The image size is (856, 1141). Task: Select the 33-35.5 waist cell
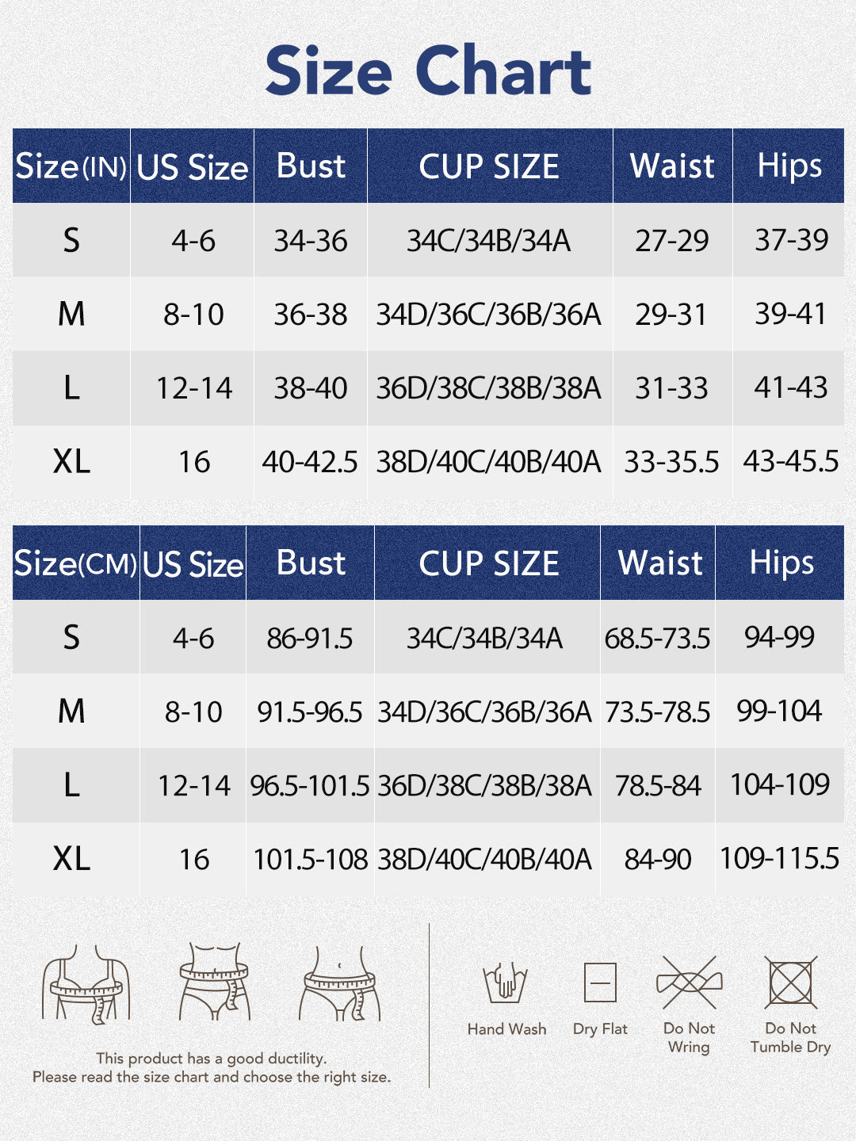[x=671, y=462]
